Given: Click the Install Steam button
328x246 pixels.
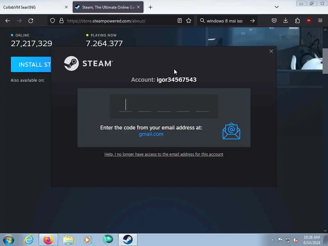Looking at the screenshot, I should click(31, 64).
